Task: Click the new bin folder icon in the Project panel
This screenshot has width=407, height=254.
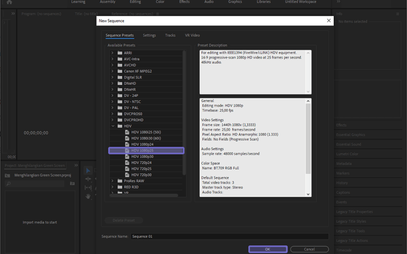Action: click(x=72, y=183)
